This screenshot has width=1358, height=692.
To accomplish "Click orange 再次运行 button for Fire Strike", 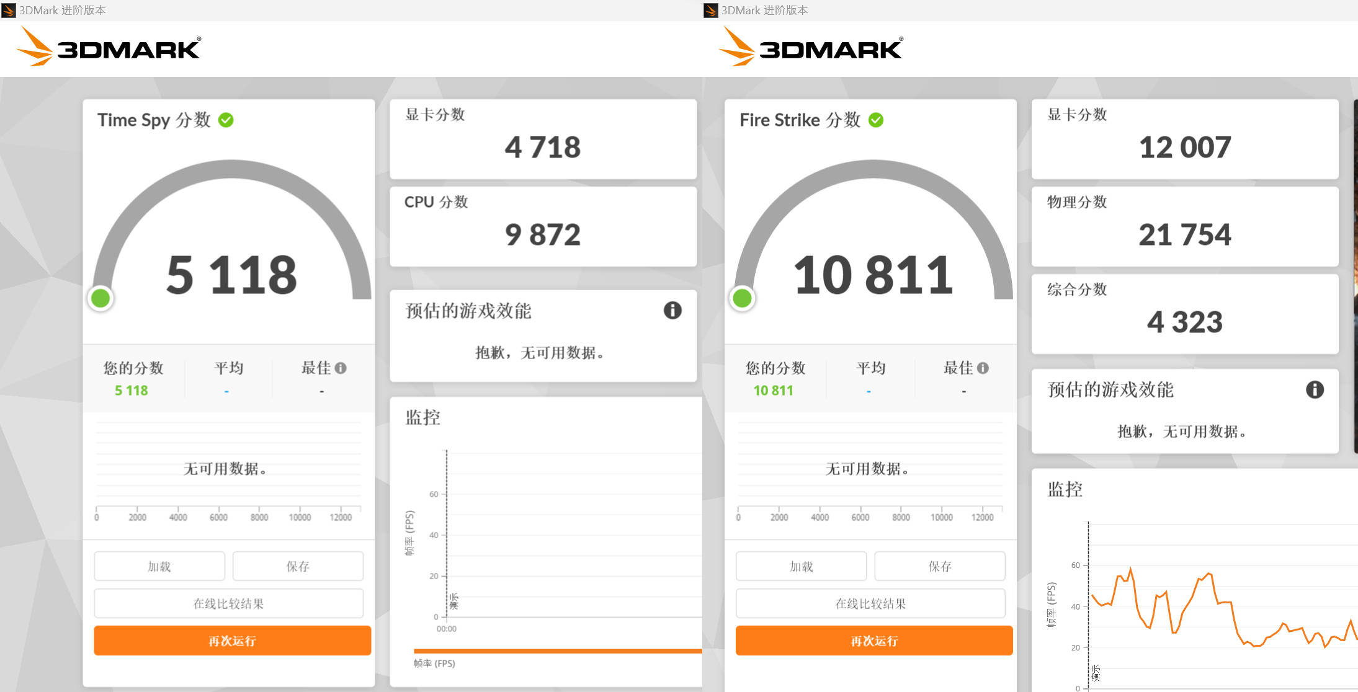I will click(x=874, y=641).
